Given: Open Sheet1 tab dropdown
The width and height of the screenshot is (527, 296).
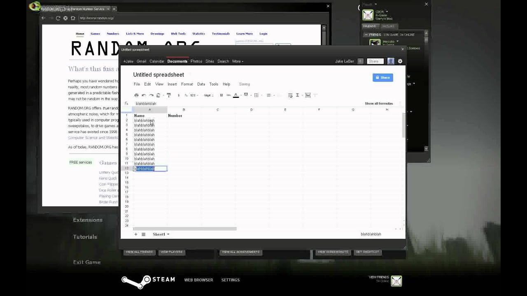Looking at the screenshot, I should [168, 234].
